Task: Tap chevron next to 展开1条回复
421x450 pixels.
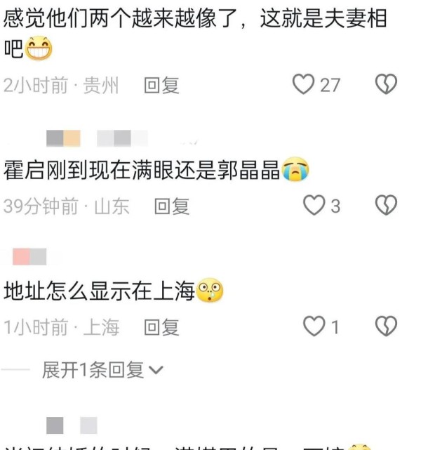Action: [x=156, y=370]
